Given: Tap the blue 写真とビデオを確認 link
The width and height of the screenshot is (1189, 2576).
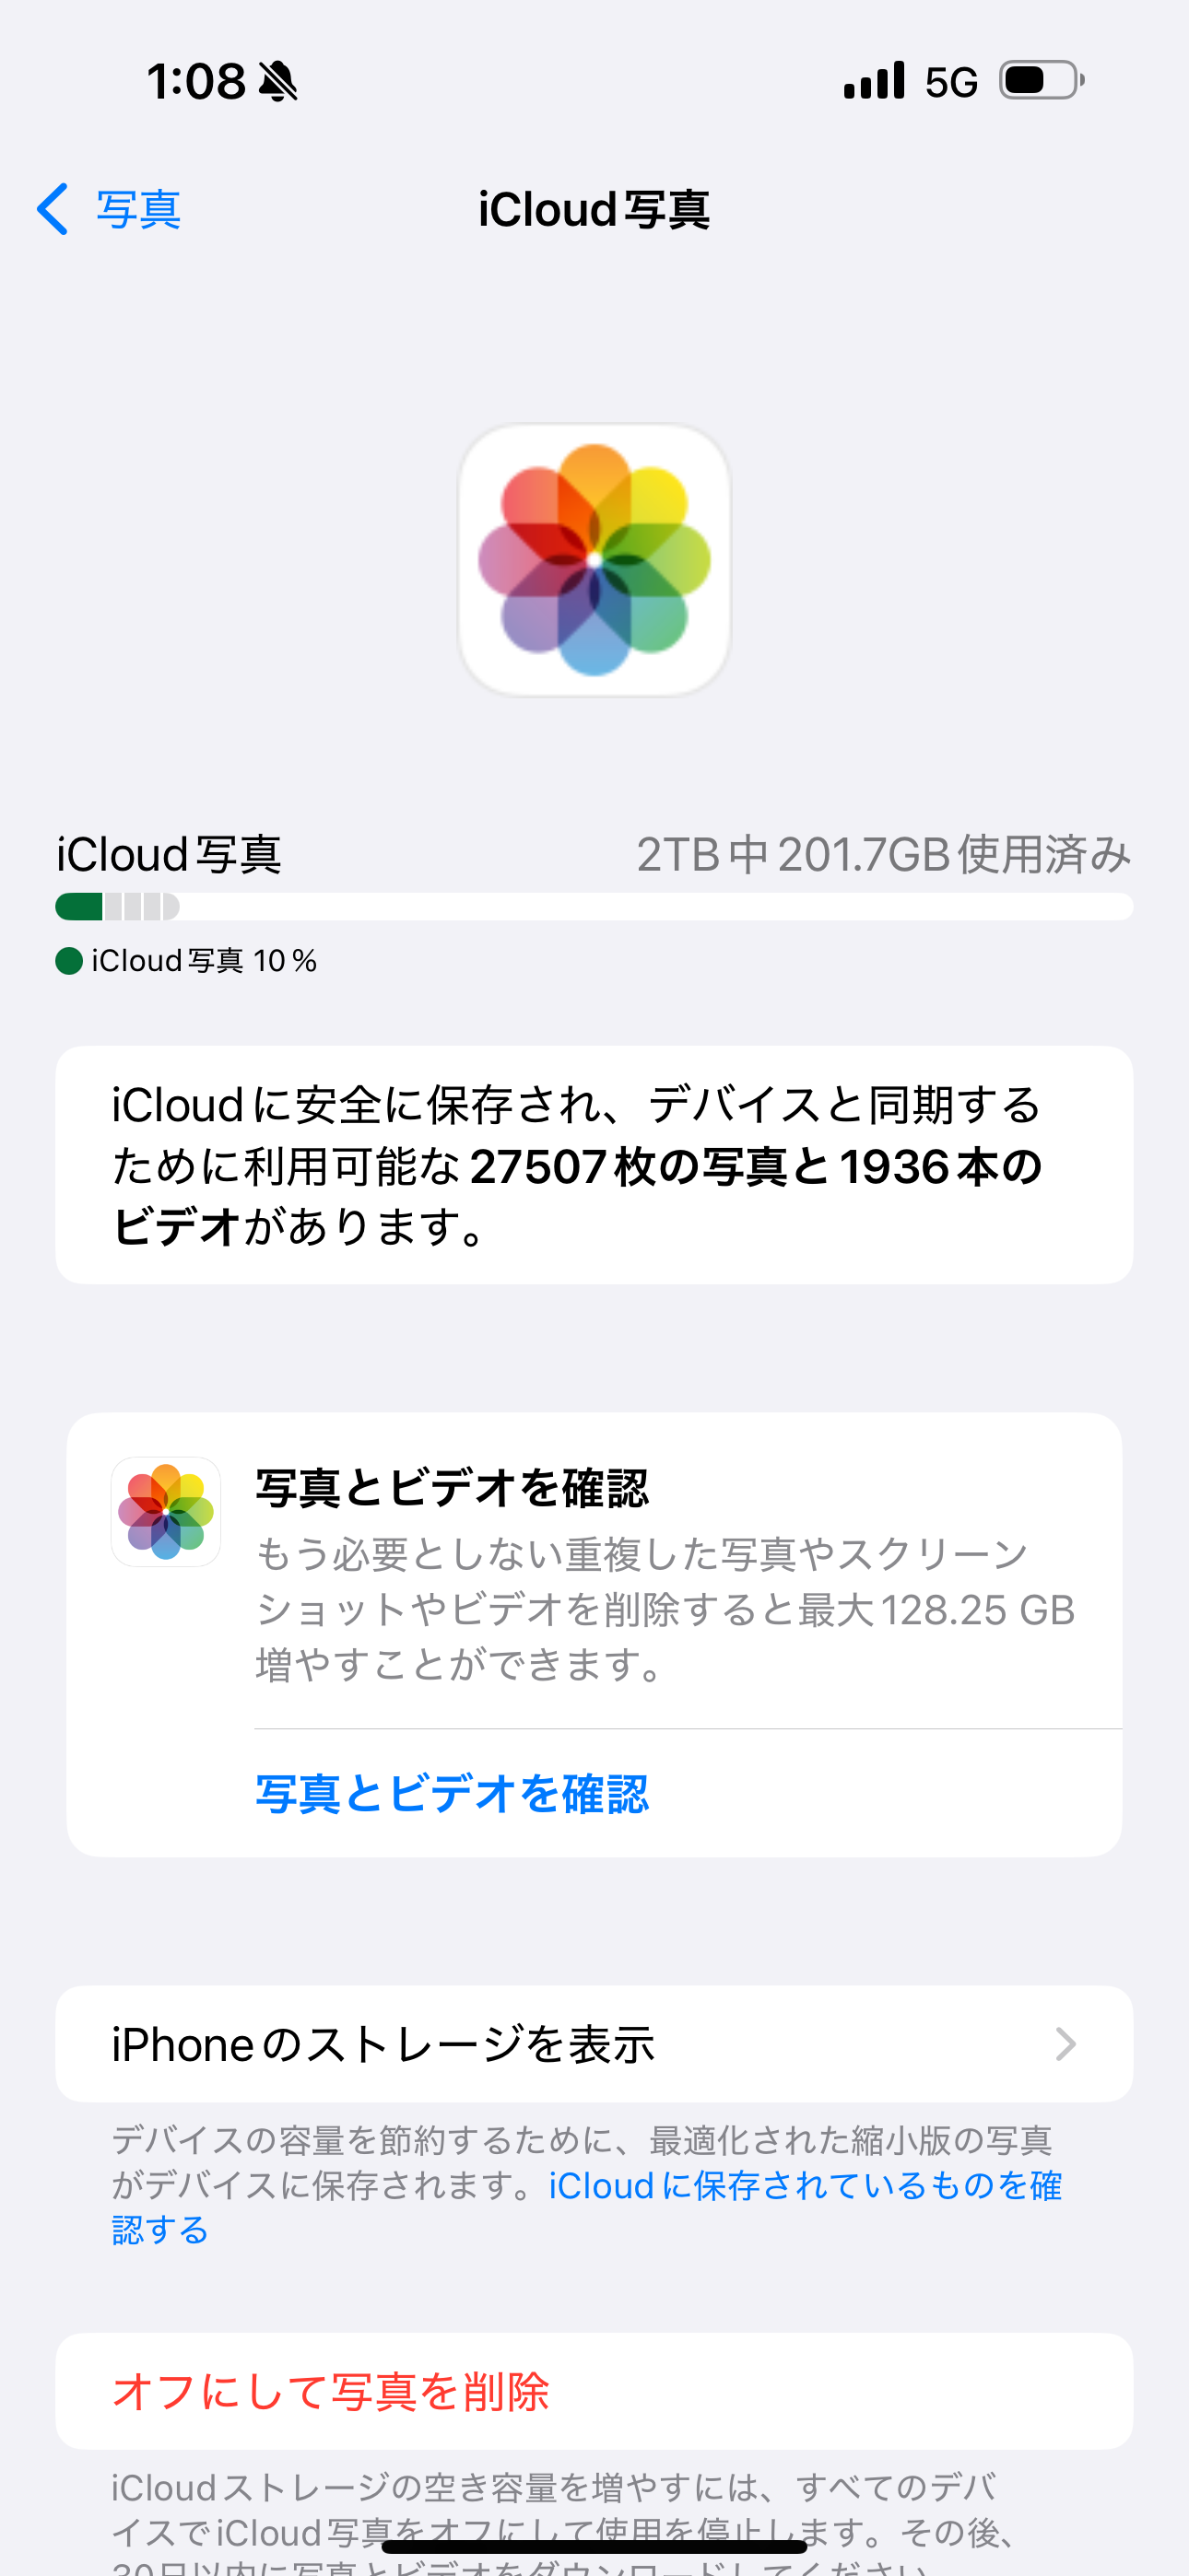Looking at the screenshot, I should point(453,1793).
